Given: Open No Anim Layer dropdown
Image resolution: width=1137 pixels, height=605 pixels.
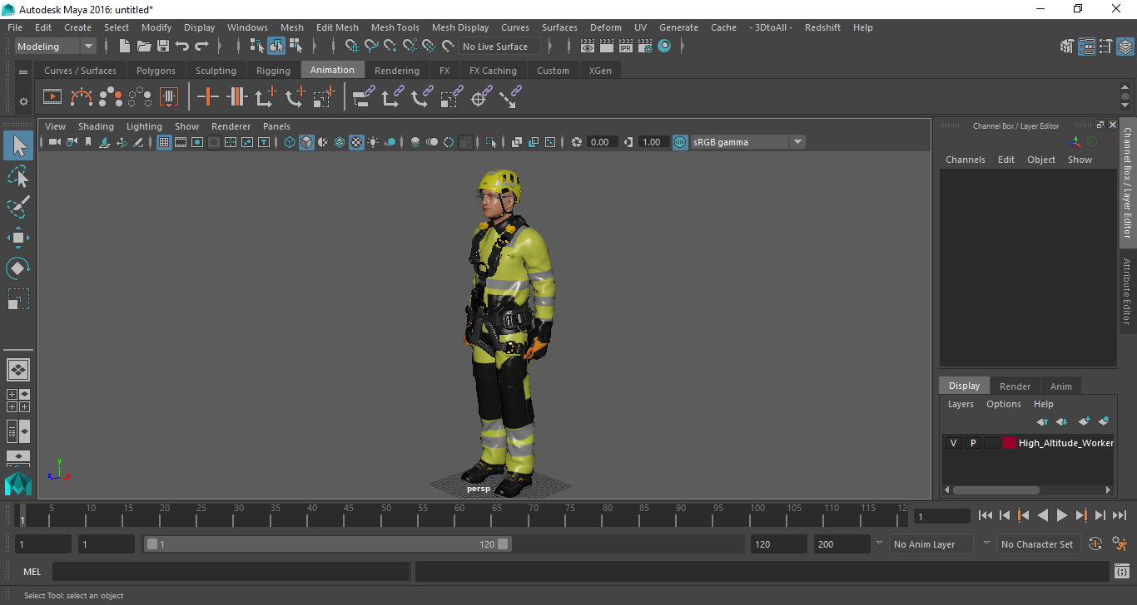Looking at the screenshot, I should 930,544.
